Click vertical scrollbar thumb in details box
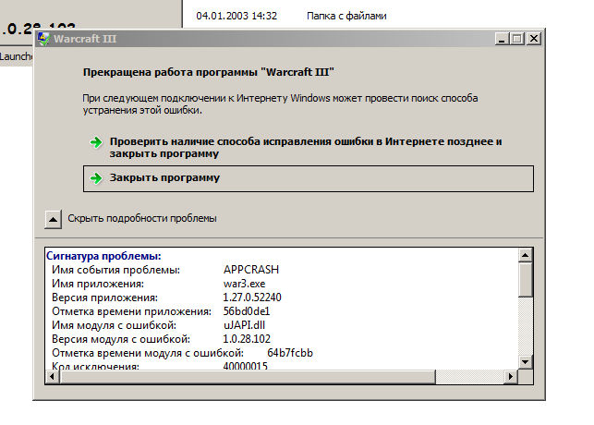Image resolution: width=594 pixels, height=425 pixels. click(525, 280)
